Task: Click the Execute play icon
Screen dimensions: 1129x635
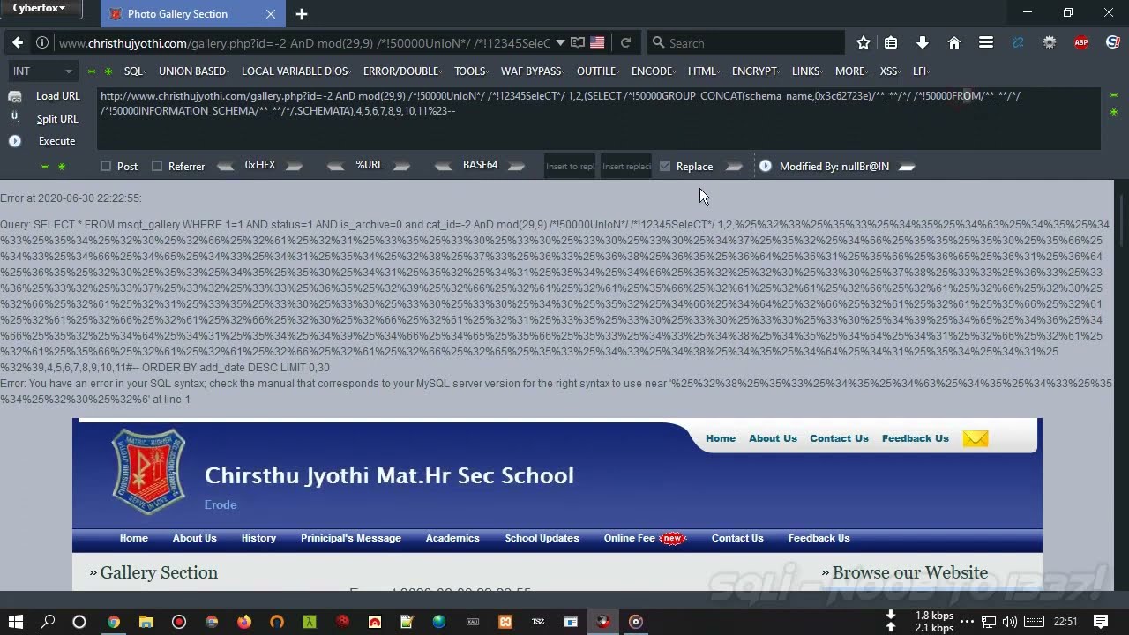Action: pos(14,141)
